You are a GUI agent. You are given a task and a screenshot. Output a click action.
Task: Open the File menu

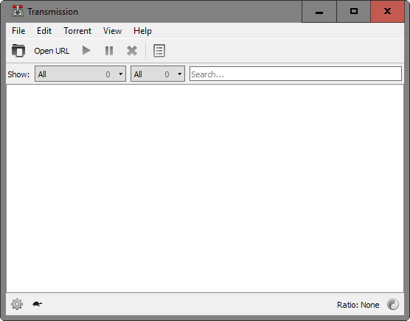click(x=18, y=31)
